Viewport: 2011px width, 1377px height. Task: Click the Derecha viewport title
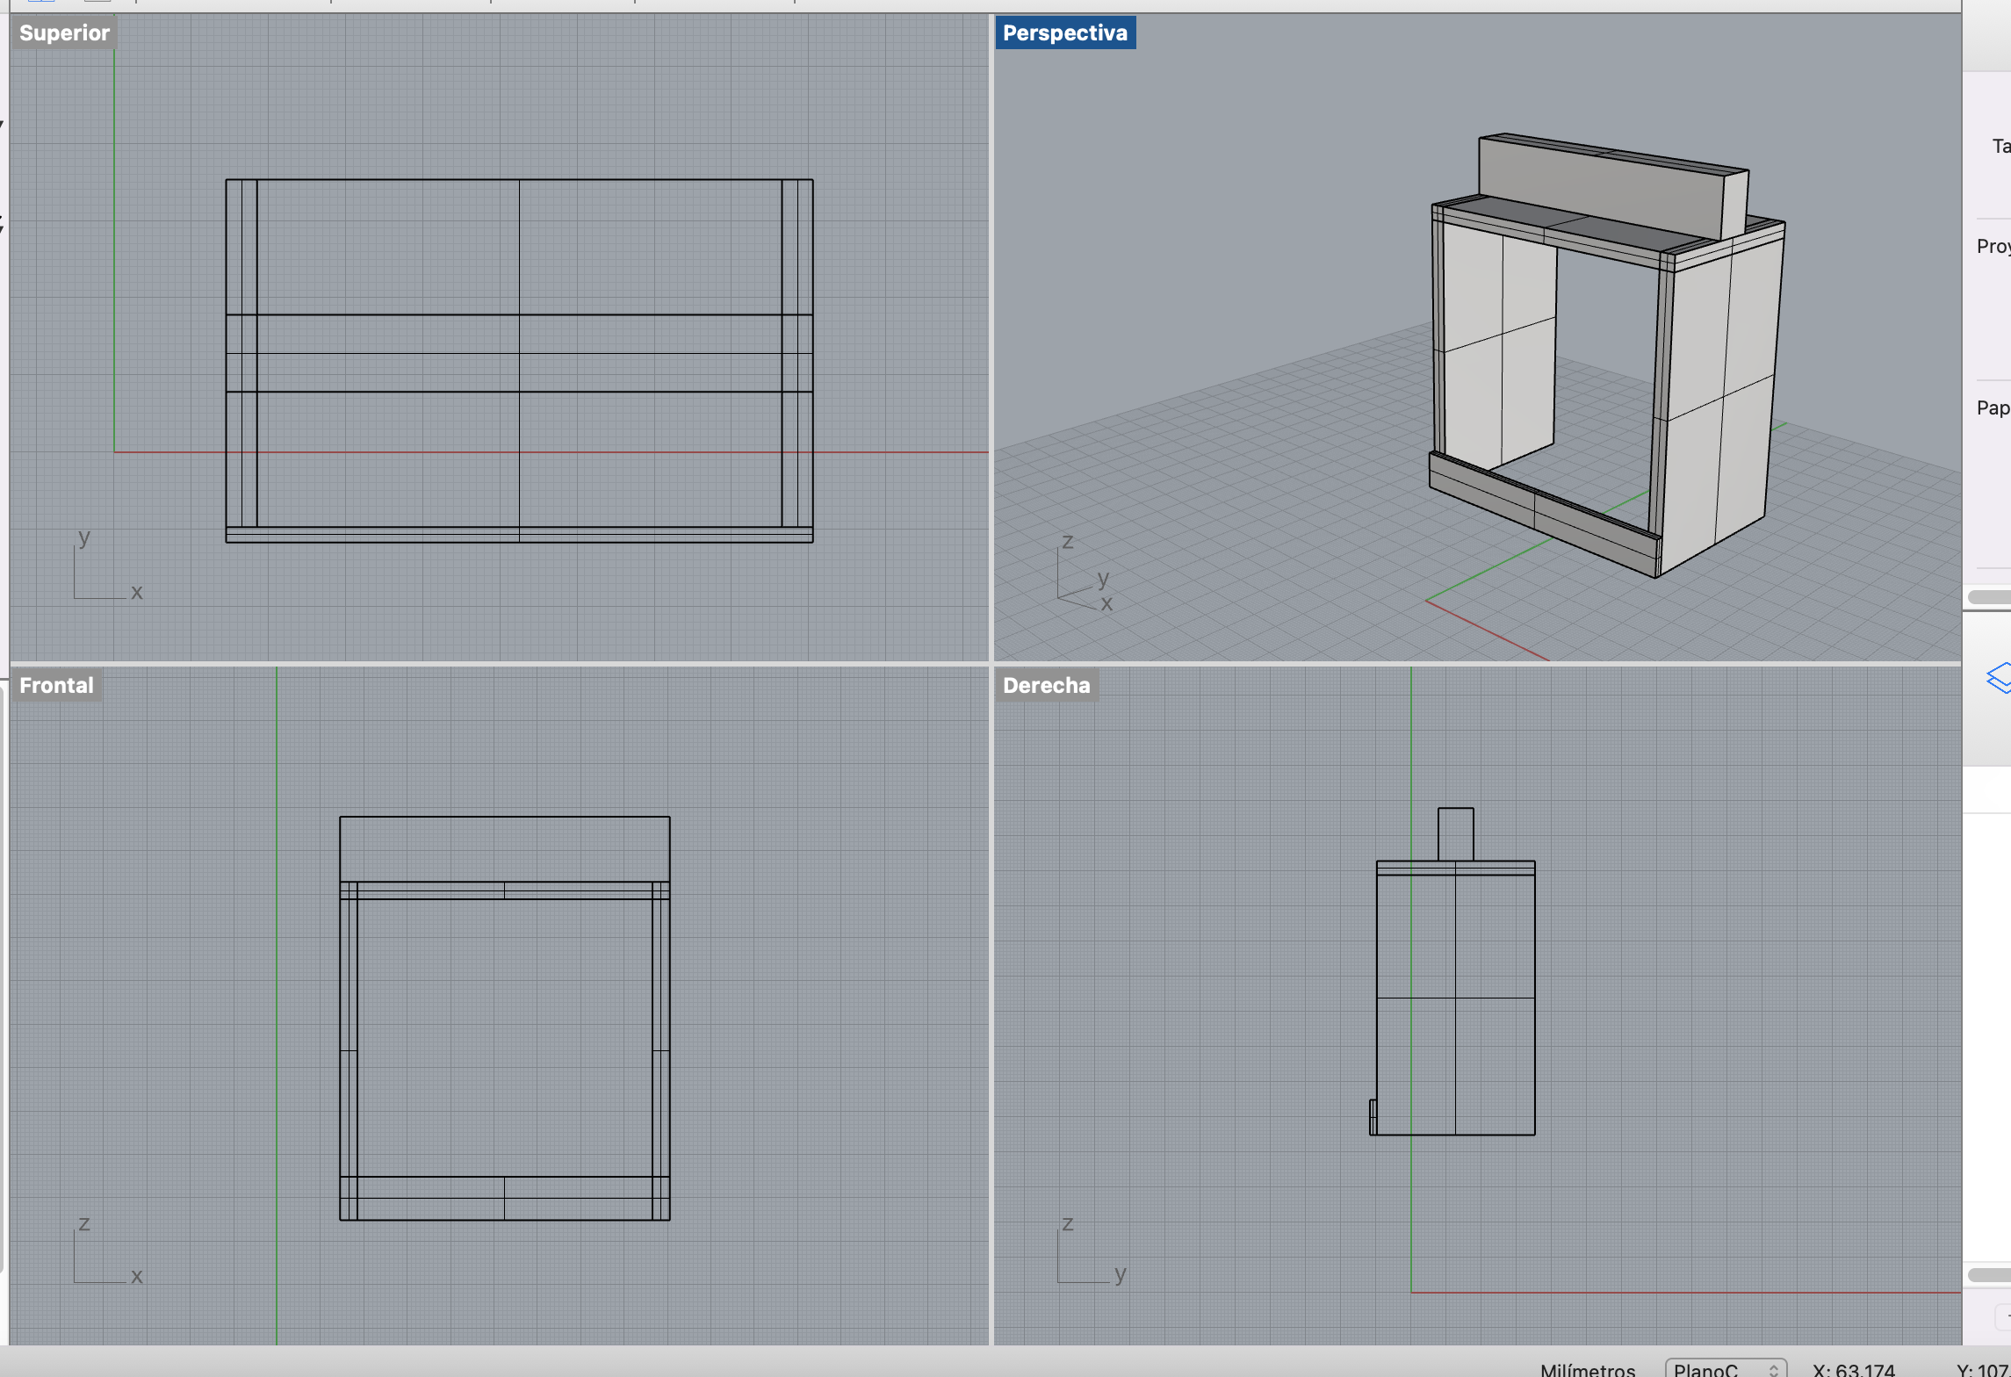coord(1046,686)
